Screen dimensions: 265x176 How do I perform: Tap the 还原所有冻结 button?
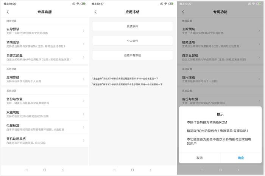(x=132, y=55)
